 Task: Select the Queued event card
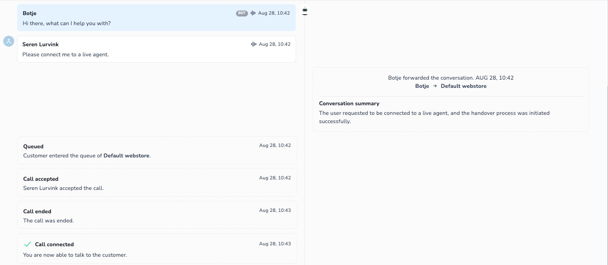[157, 150]
